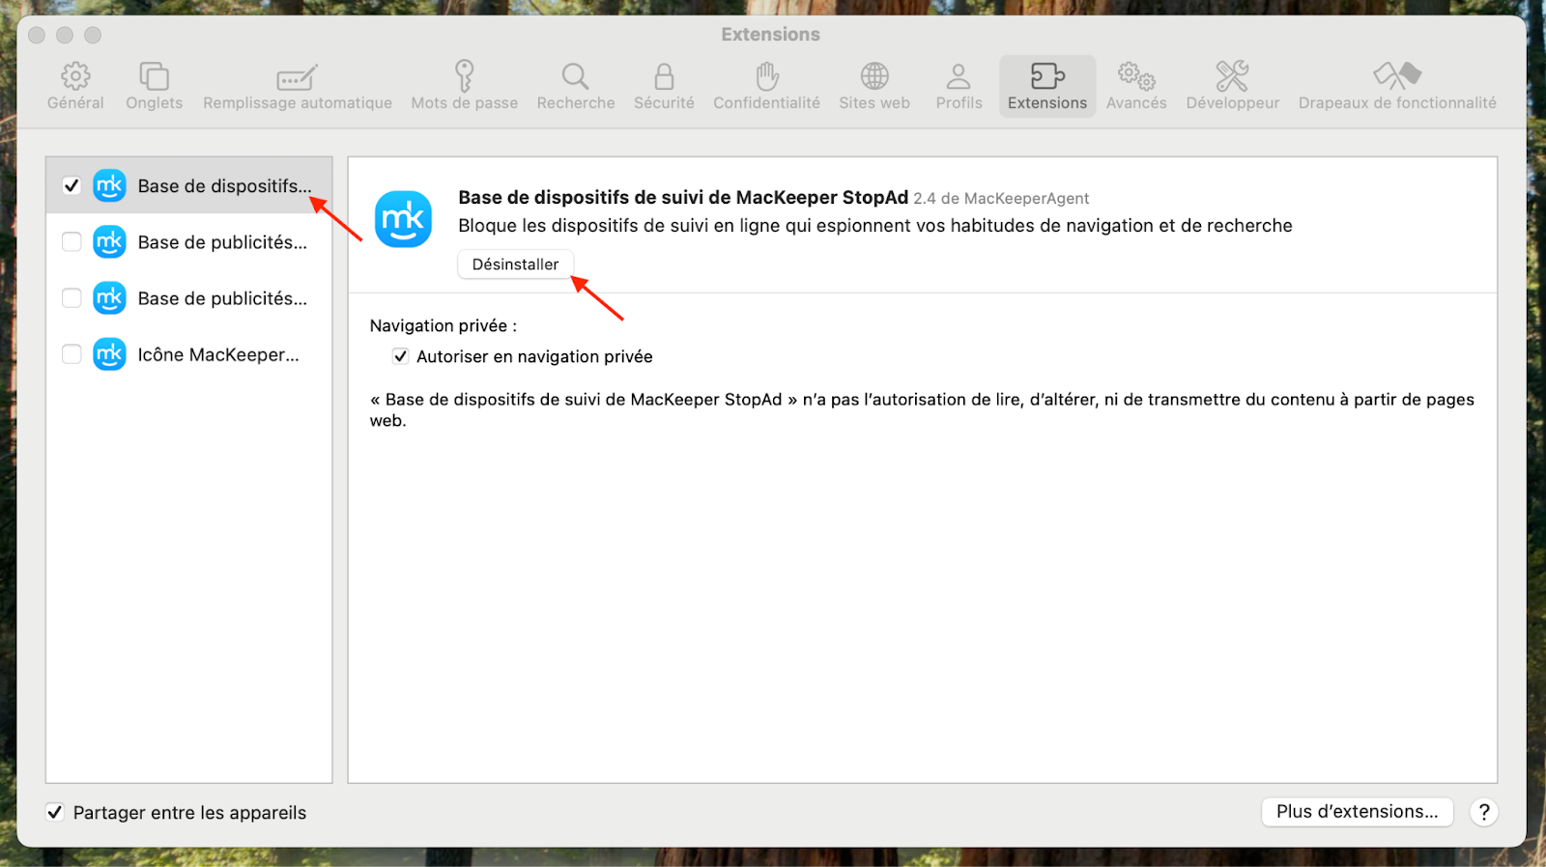The width and height of the screenshot is (1546, 867).
Task: Switch to Avancés tab label
Action: click(1136, 102)
